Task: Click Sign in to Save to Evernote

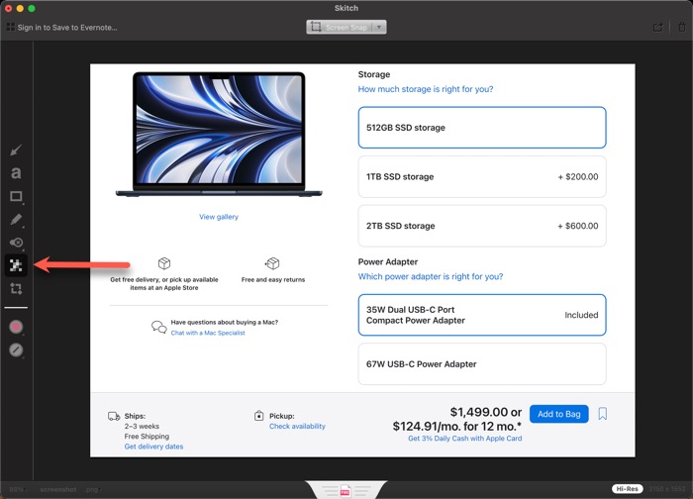Action: 62,28
